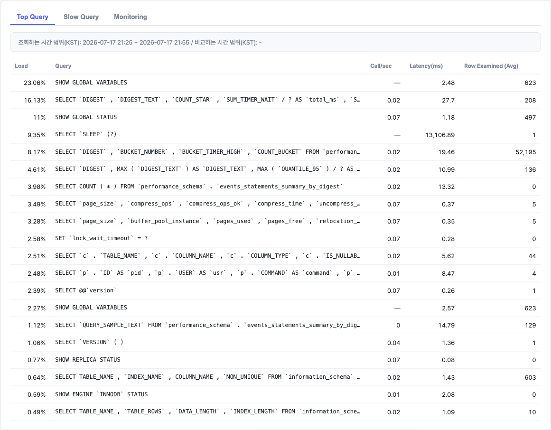Image resolution: width=551 pixels, height=430 pixels.
Task: Click the time range info banner
Action: click(x=275, y=42)
